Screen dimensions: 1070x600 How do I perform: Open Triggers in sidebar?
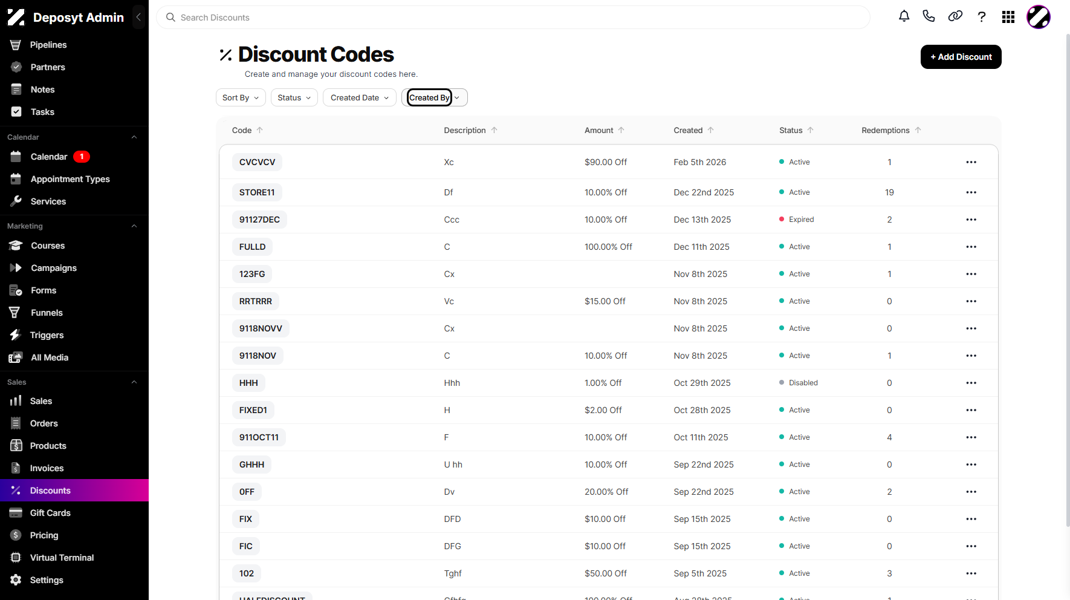point(74,335)
